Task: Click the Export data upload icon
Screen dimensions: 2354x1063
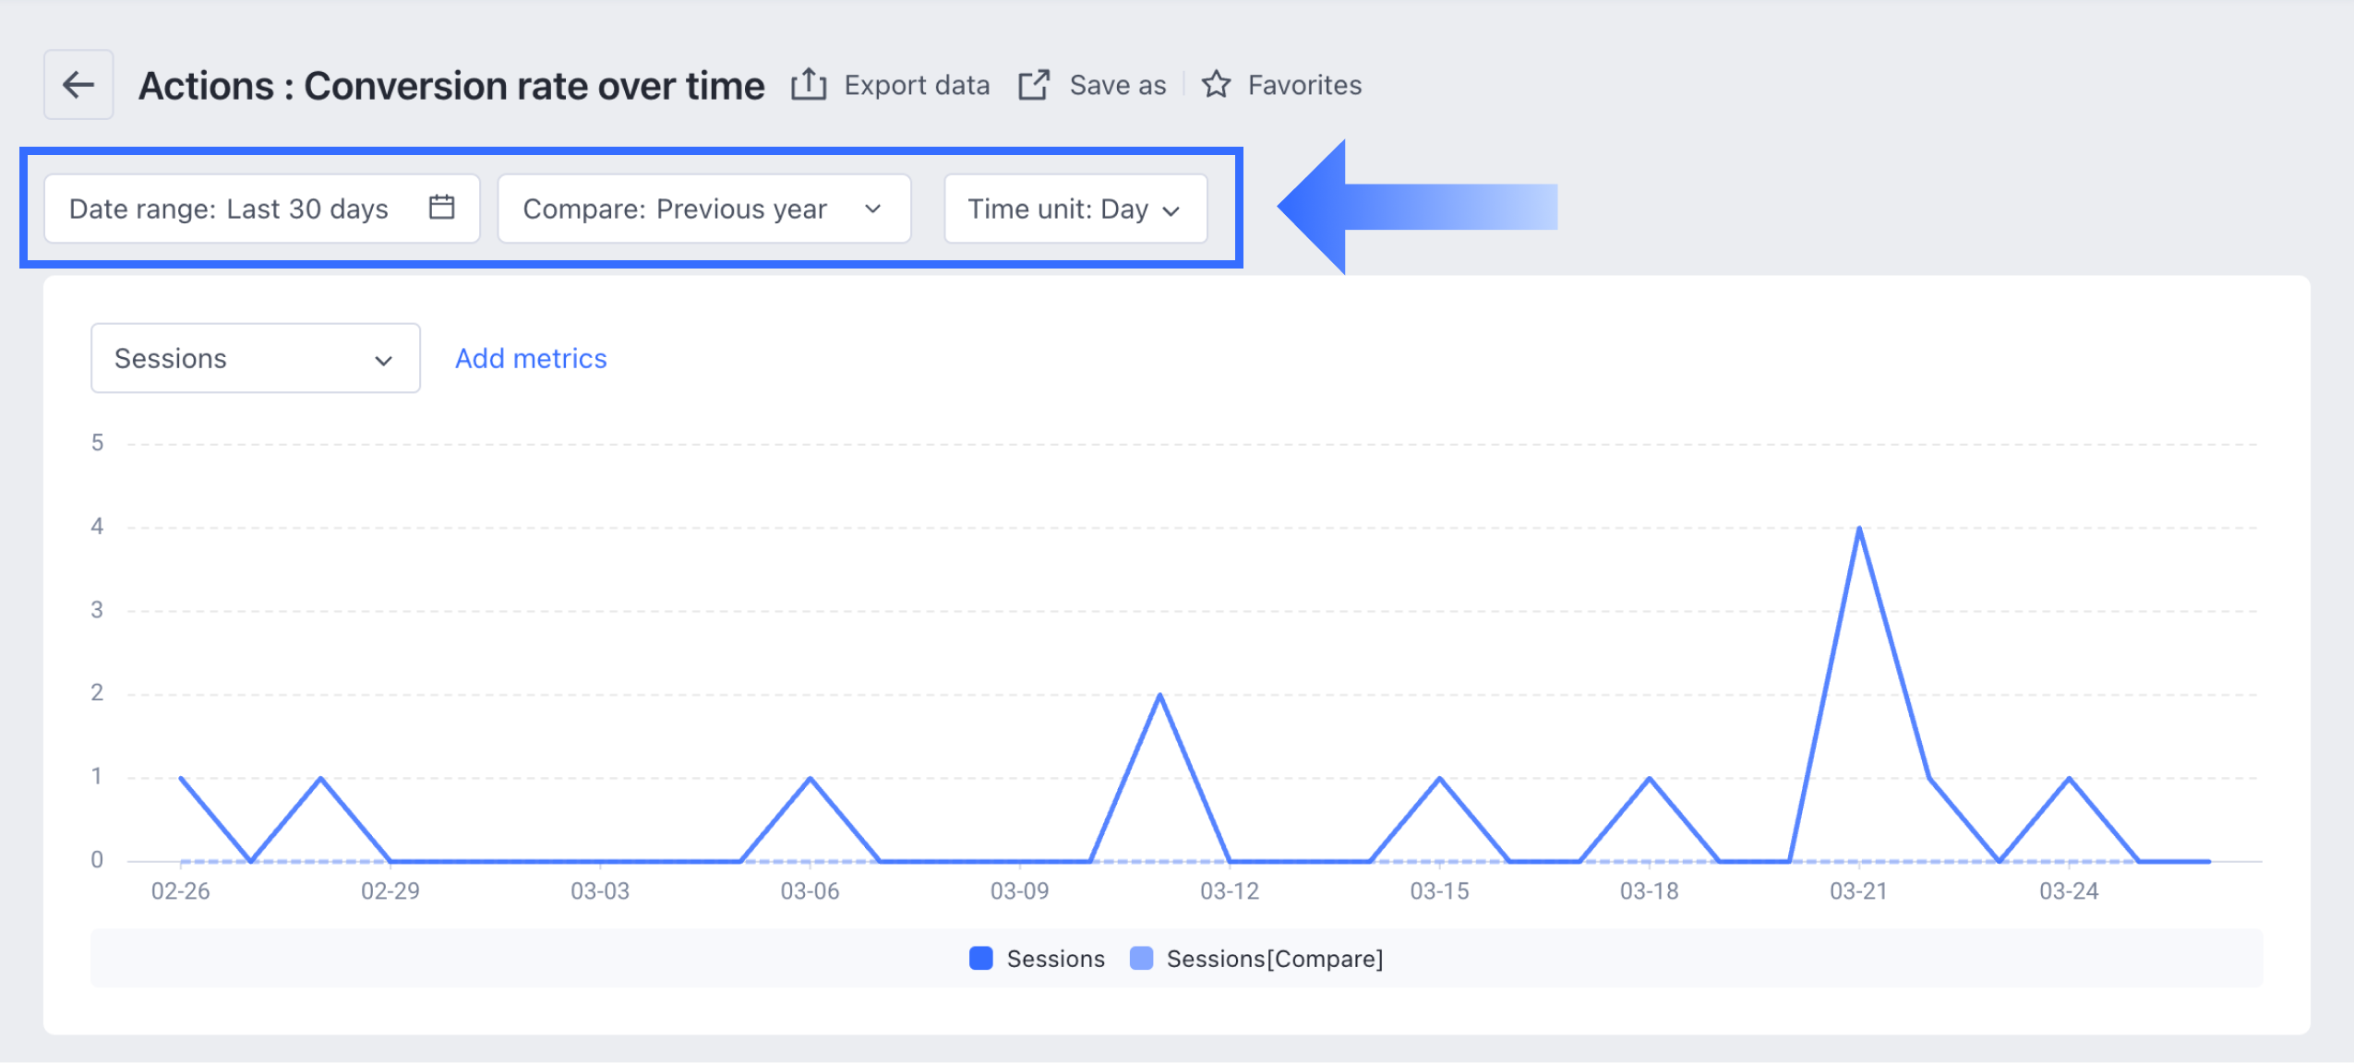Action: pyautogui.click(x=808, y=84)
